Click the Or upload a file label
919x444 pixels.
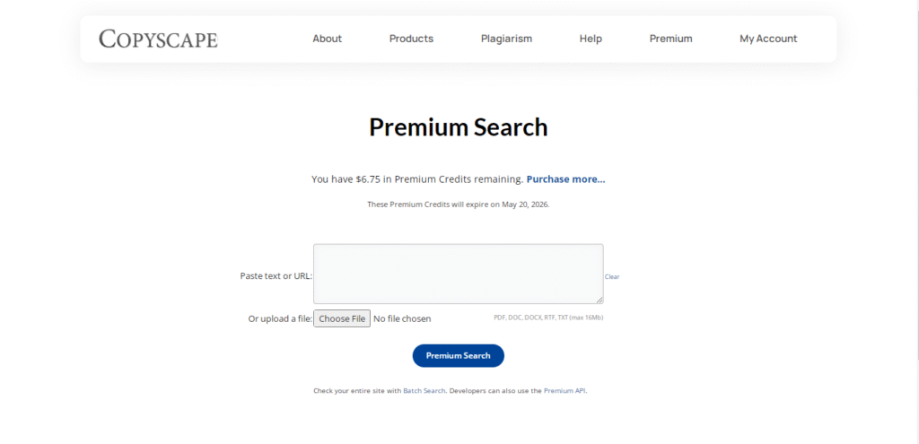click(280, 318)
